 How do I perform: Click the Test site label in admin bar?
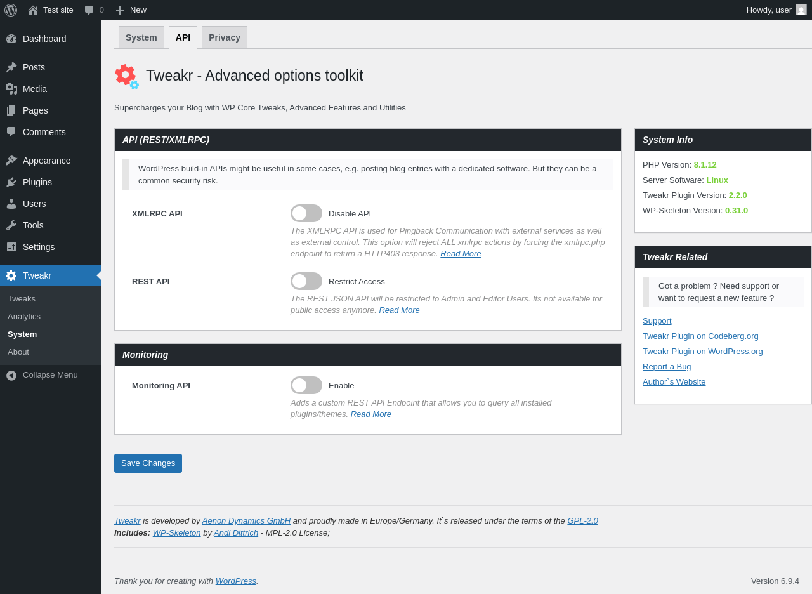(x=58, y=10)
